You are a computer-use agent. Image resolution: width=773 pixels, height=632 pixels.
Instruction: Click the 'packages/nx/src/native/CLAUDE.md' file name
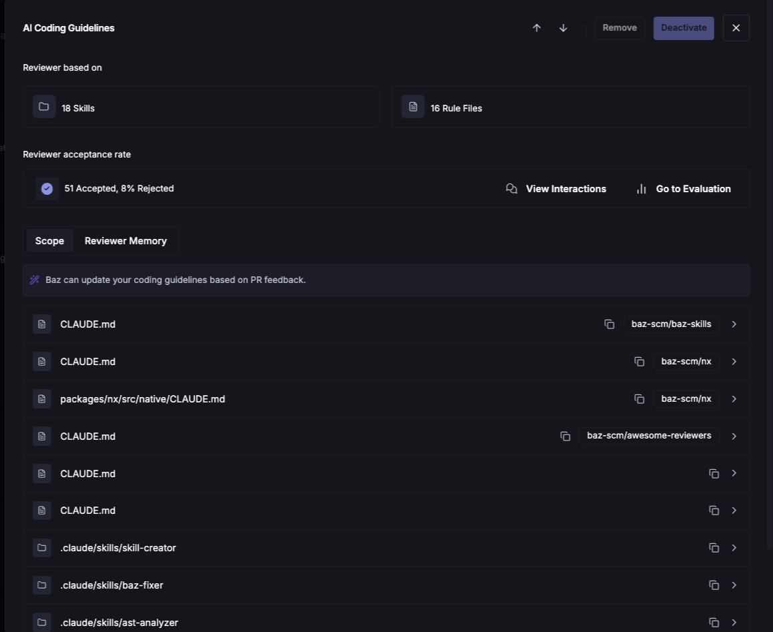[143, 398]
